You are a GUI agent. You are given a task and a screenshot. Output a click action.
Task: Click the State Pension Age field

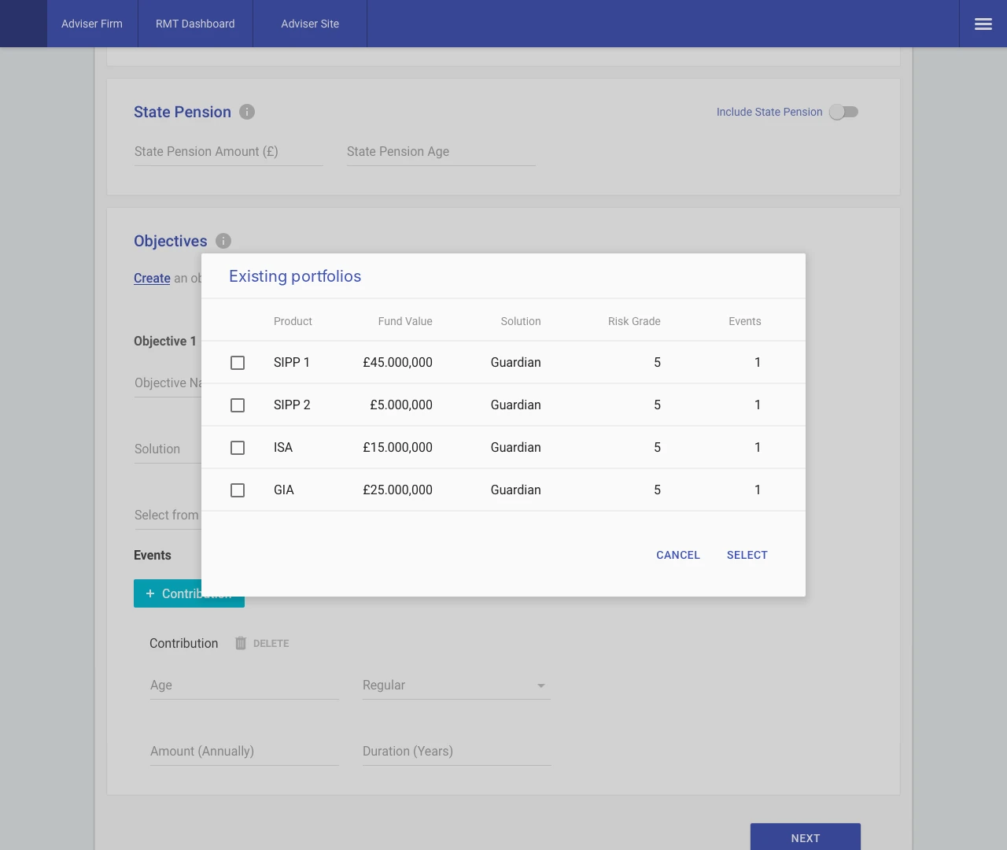point(441,152)
